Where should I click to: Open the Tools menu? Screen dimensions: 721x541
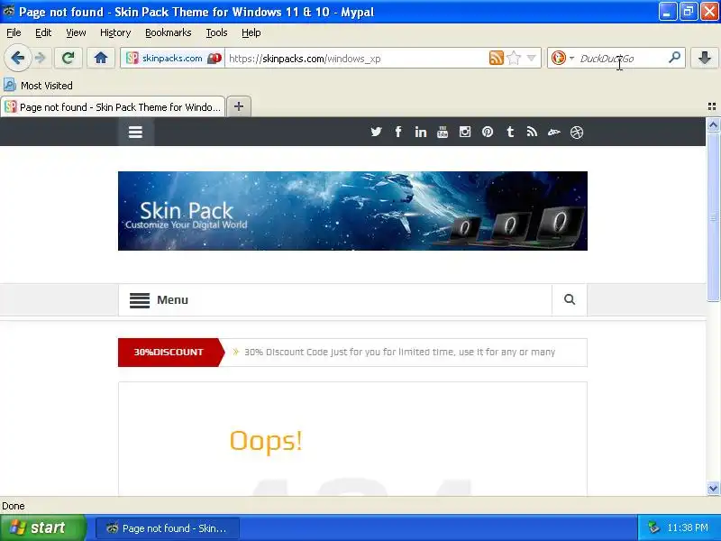pos(216,32)
